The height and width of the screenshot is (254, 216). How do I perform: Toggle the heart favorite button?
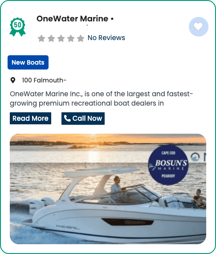click(199, 27)
